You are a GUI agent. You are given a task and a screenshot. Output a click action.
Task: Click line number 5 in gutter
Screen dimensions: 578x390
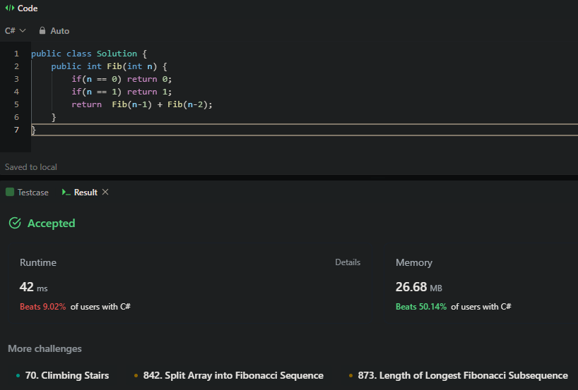16,104
